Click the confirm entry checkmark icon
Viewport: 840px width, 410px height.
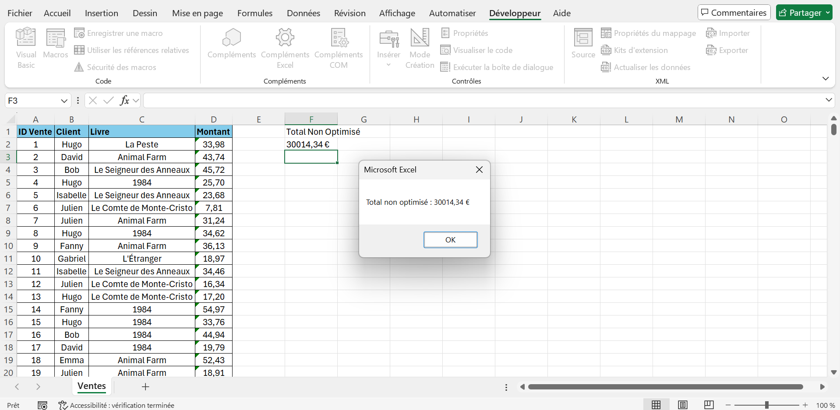[x=109, y=101]
